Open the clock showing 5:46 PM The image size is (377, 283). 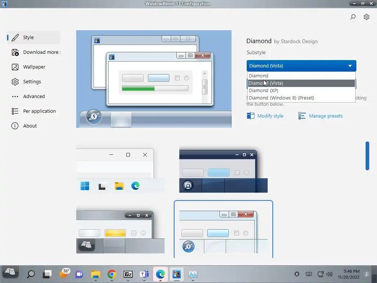click(x=349, y=274)
